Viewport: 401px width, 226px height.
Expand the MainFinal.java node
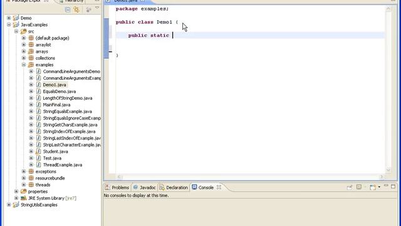pyautogui.click(x=31, y=105)
